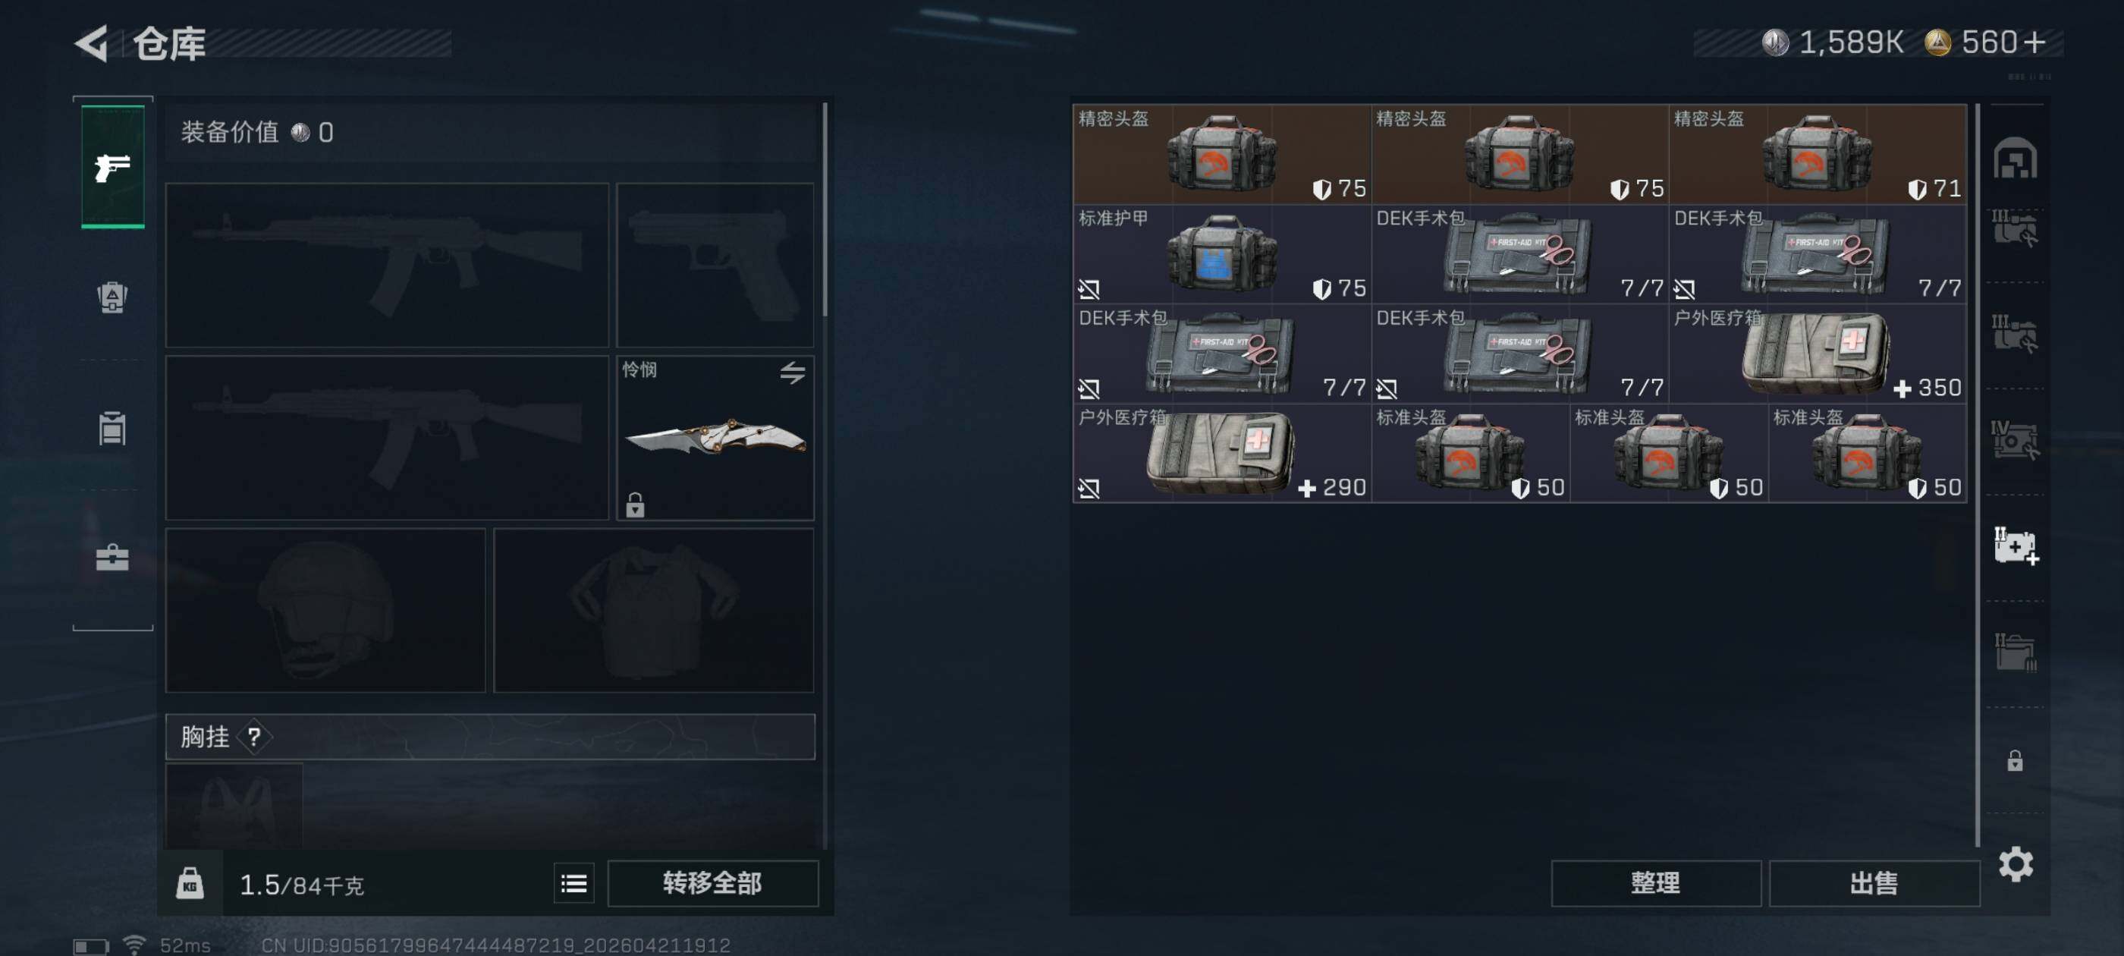Open the backpack tab in left sidebar
Image resolution: width=2124 pixels, height=956 pixels.
[112, 297]
